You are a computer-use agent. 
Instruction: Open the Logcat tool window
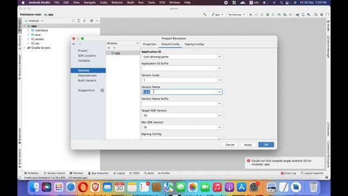click(x=119, y=173)
